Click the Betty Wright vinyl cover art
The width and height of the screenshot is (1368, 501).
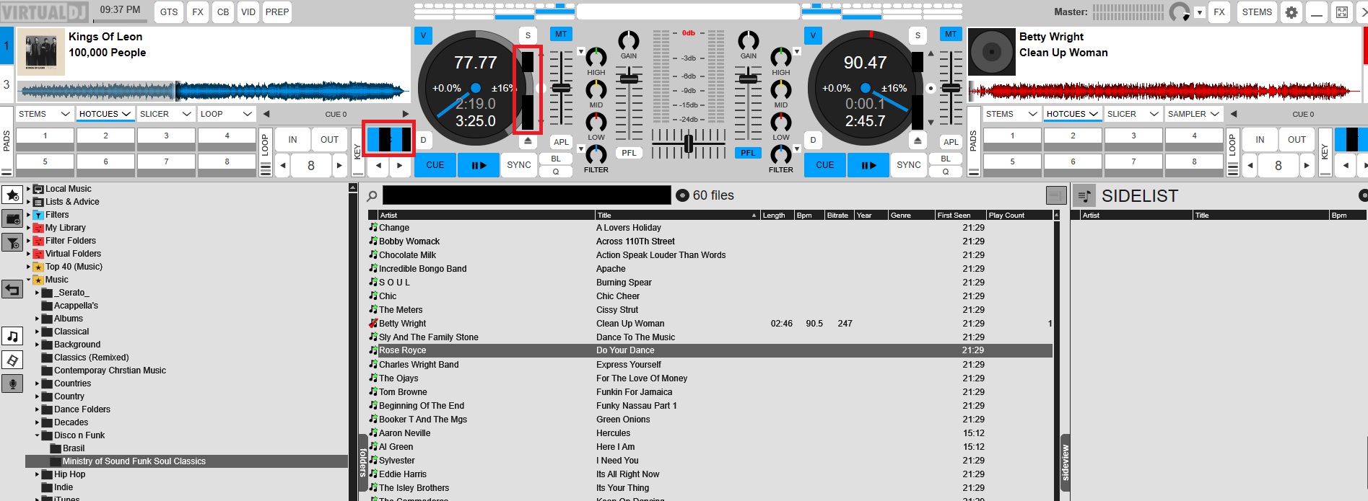point(991,52)
